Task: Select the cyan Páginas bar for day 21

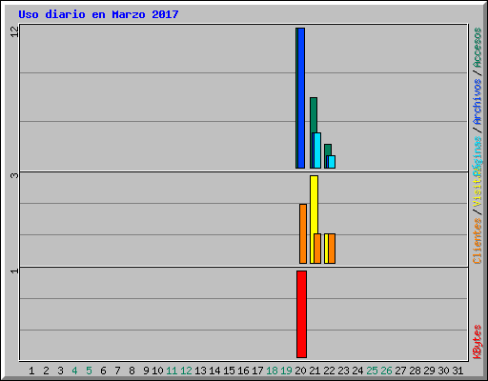Action: (317, 150)
